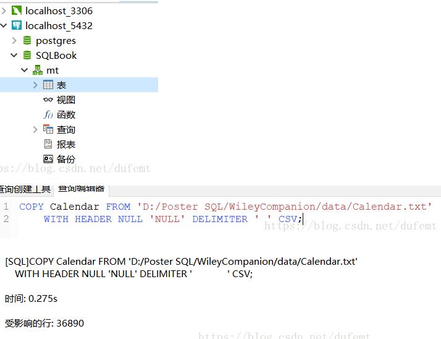This screenshot has height=339, width=441.
Task: Click the PostgreSQL elephant icon for localhost_5432
Action: click(16, 25)
